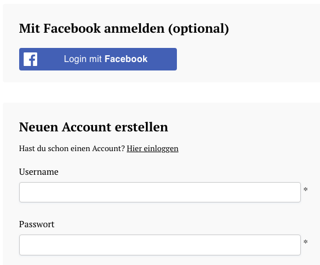Click the word "(optional)" in the top heading

(x=198, y=29)
